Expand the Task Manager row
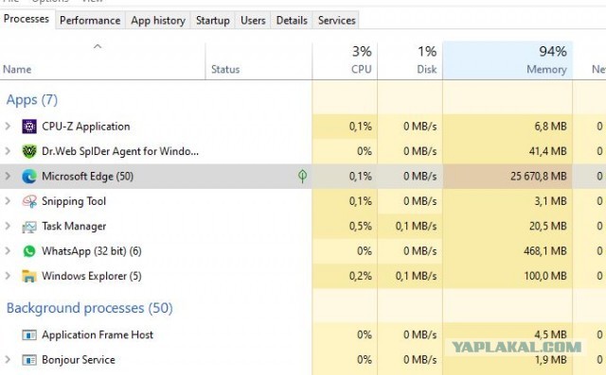 [8, 226]
